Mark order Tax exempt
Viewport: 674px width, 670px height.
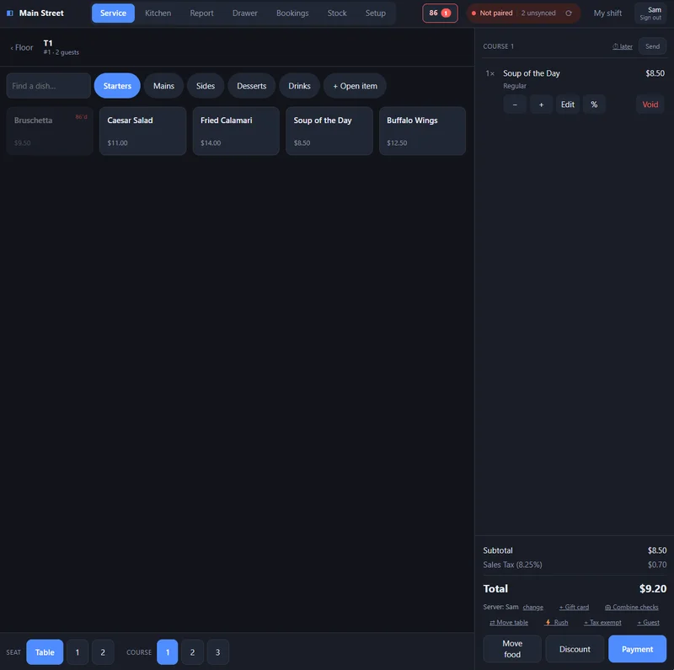pyautogui.click(x=602, y=623)
